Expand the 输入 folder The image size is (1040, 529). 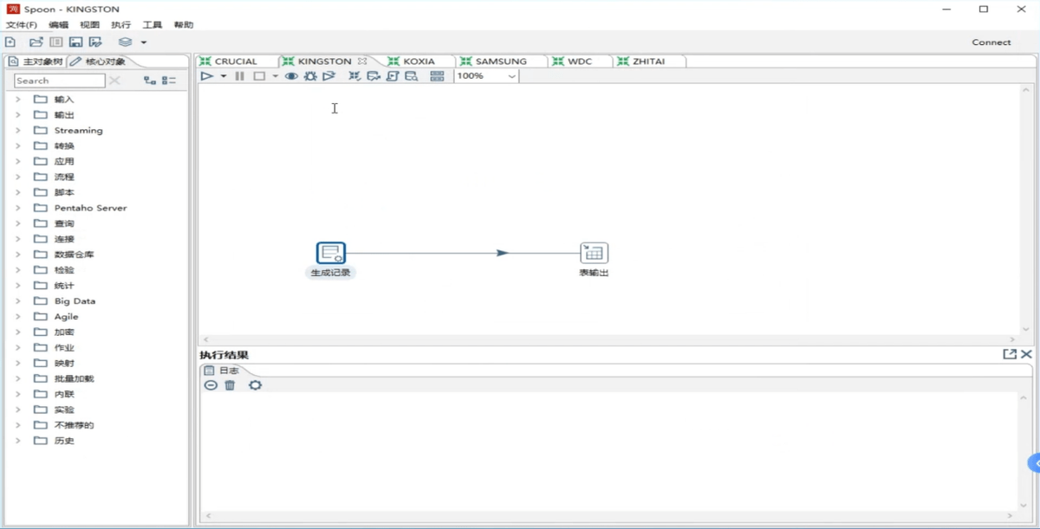click(x=17, y=100)
